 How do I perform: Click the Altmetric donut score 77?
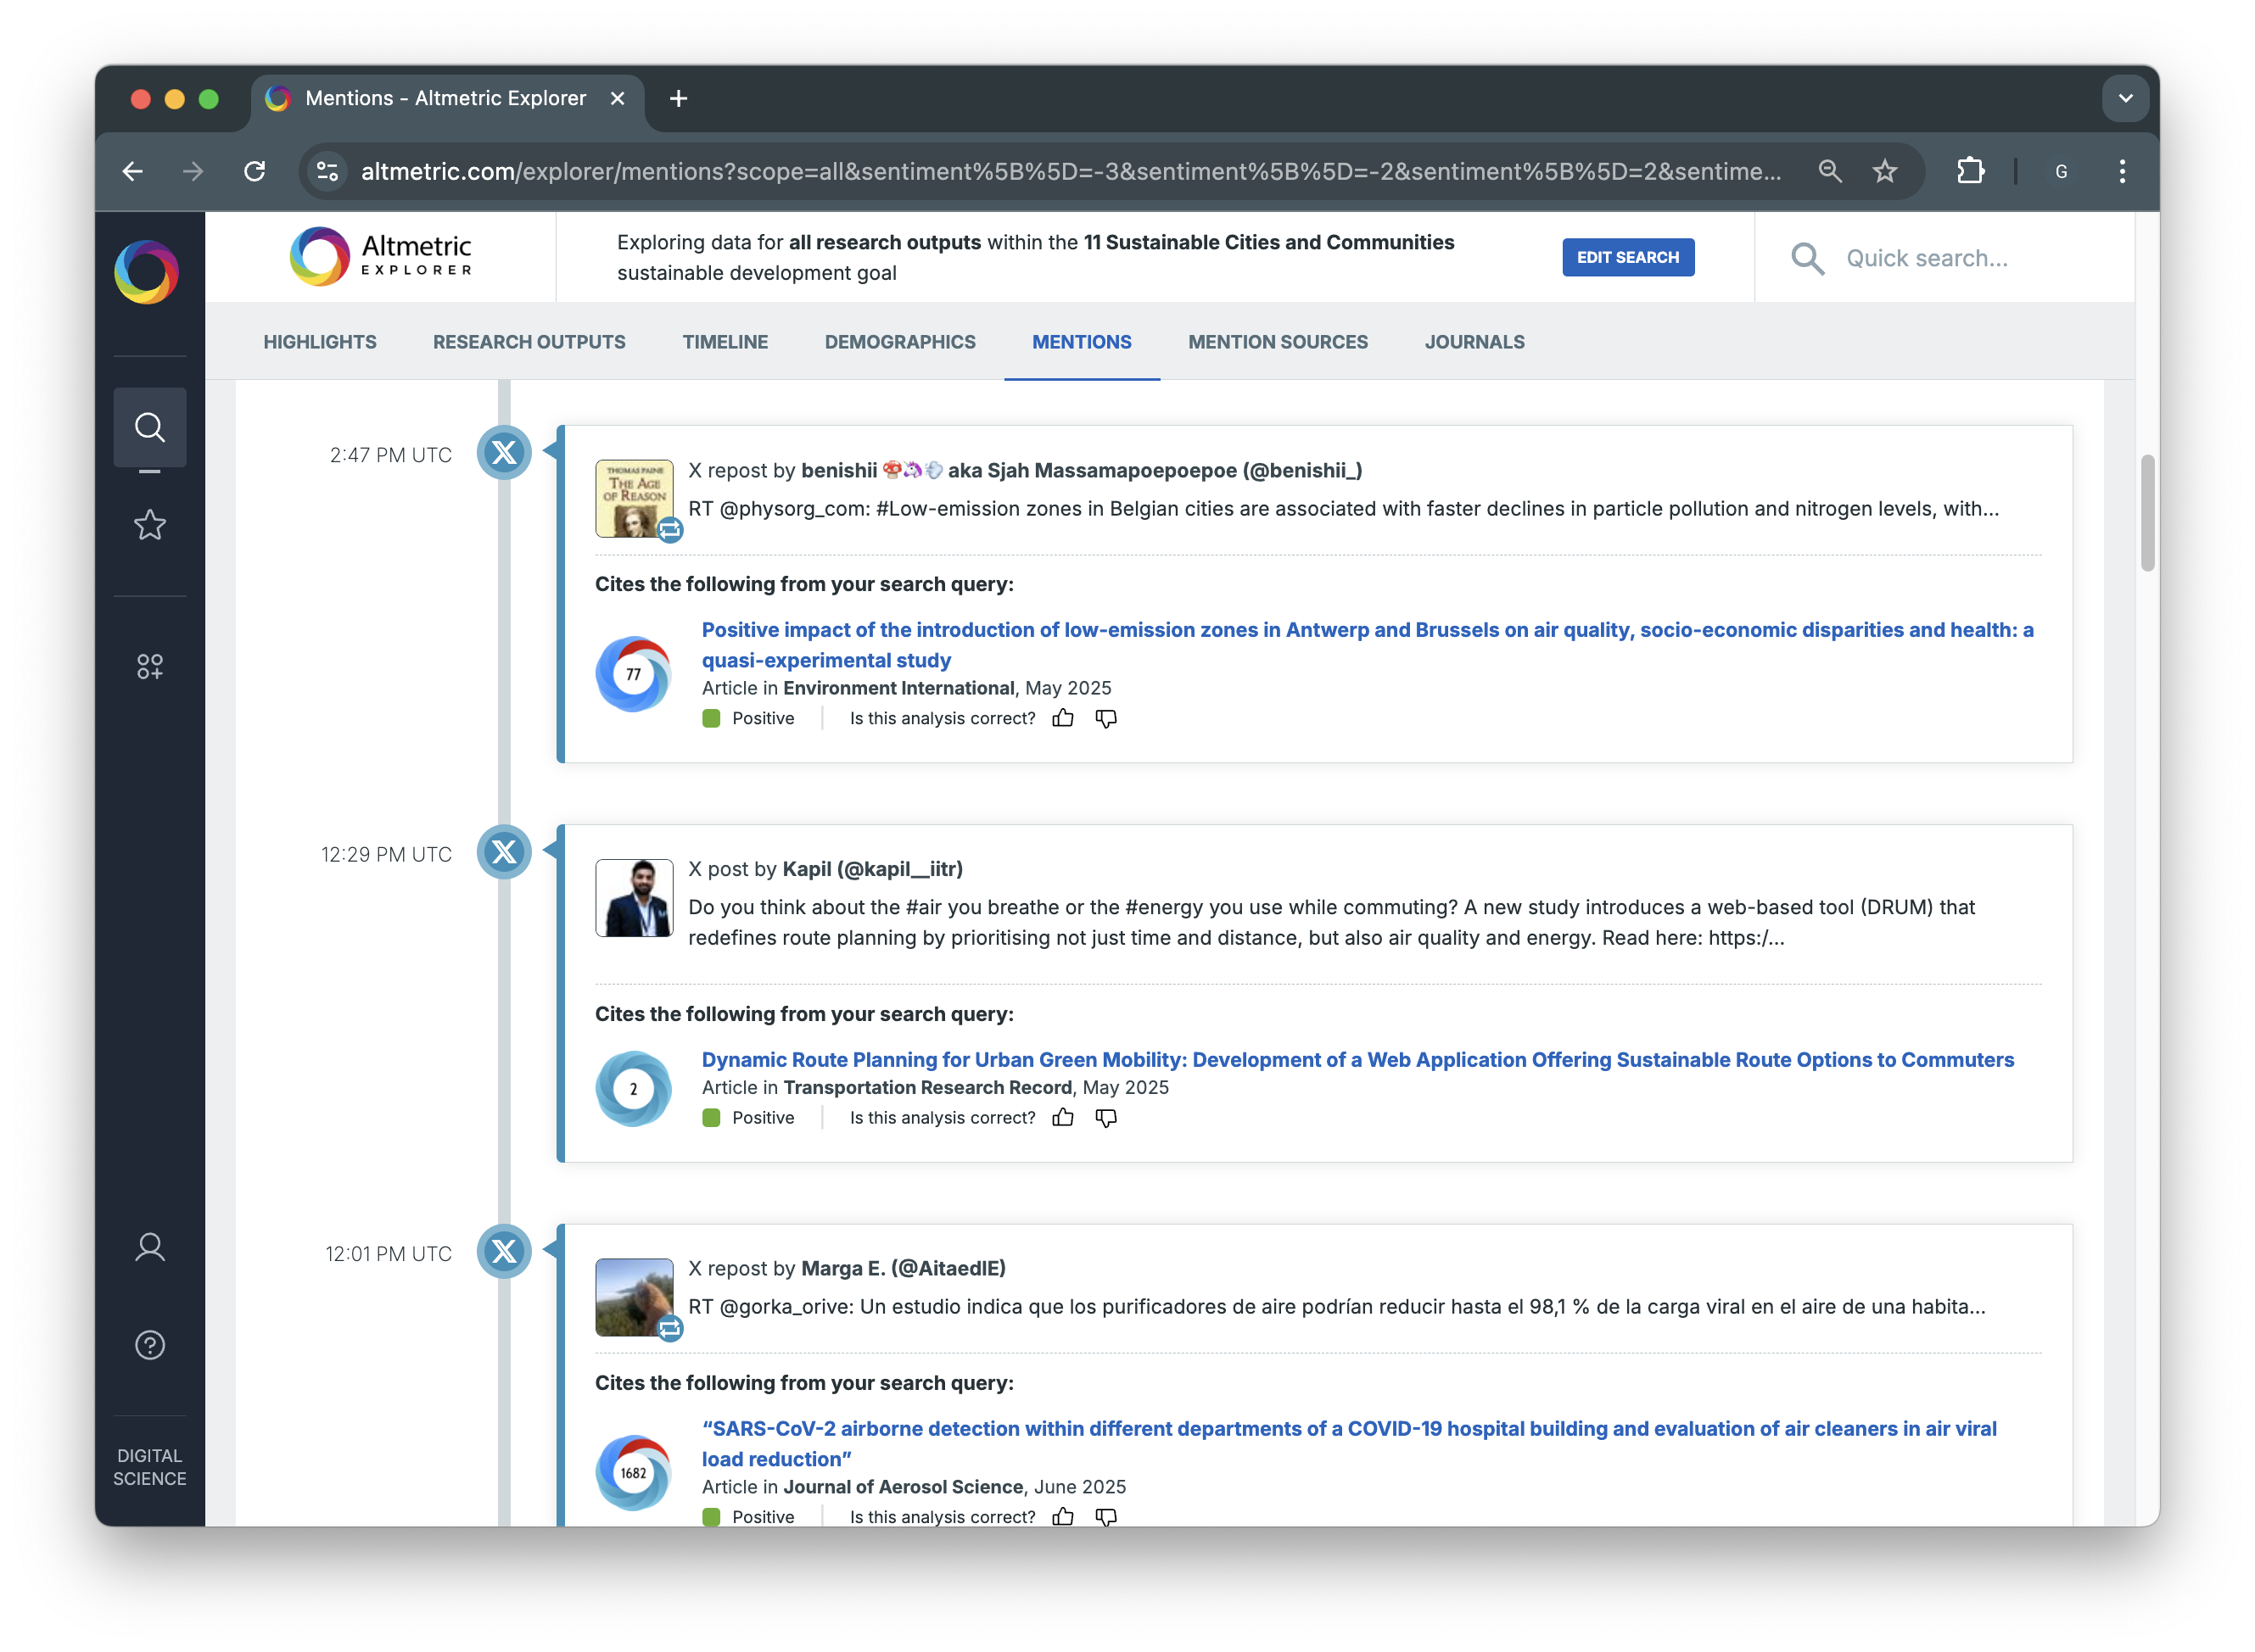click(633, 674)
